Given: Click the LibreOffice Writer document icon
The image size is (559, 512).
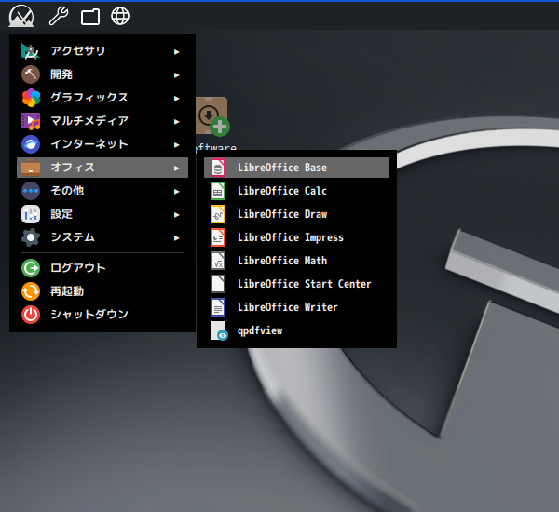Looking at the screenshot, I should [x=218, y=307].
